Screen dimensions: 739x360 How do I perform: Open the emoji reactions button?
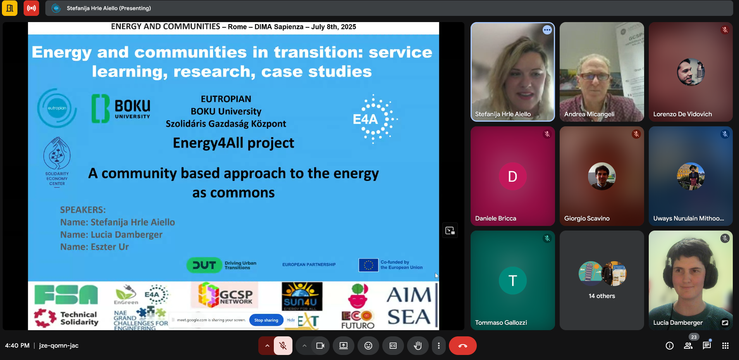tap(368, 346)
